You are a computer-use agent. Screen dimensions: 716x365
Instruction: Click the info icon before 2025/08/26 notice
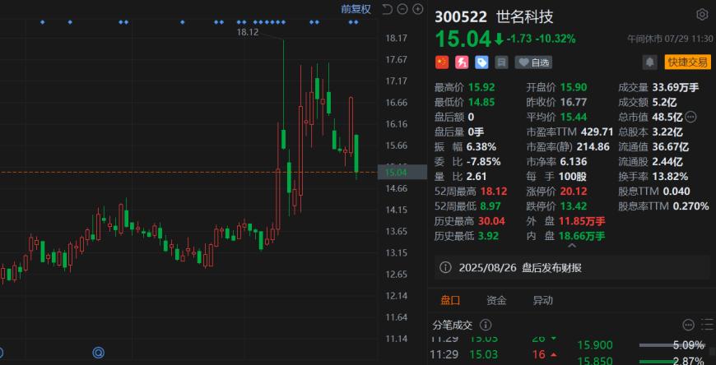click(445, 268)
